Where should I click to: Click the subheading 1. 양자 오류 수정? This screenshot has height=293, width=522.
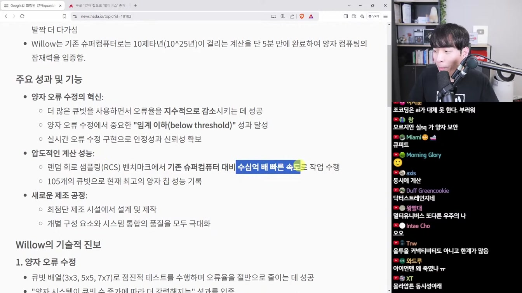point(46,262)
